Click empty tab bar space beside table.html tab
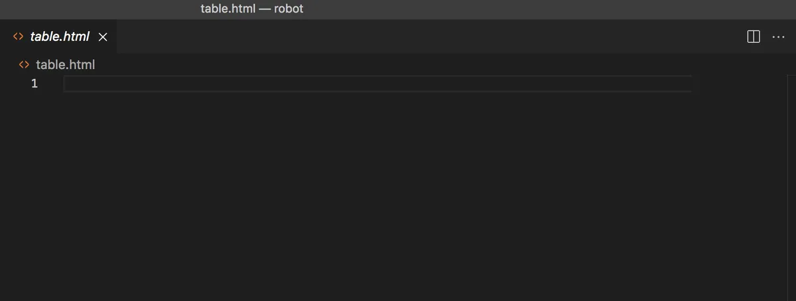Image resolution: width=796 pixels, height=301 pixels. click(x=431, y=36)
